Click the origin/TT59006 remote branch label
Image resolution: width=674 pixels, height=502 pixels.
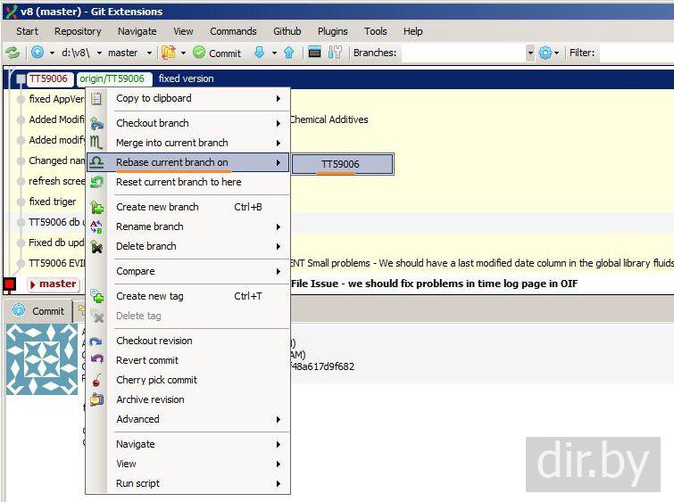113,78
